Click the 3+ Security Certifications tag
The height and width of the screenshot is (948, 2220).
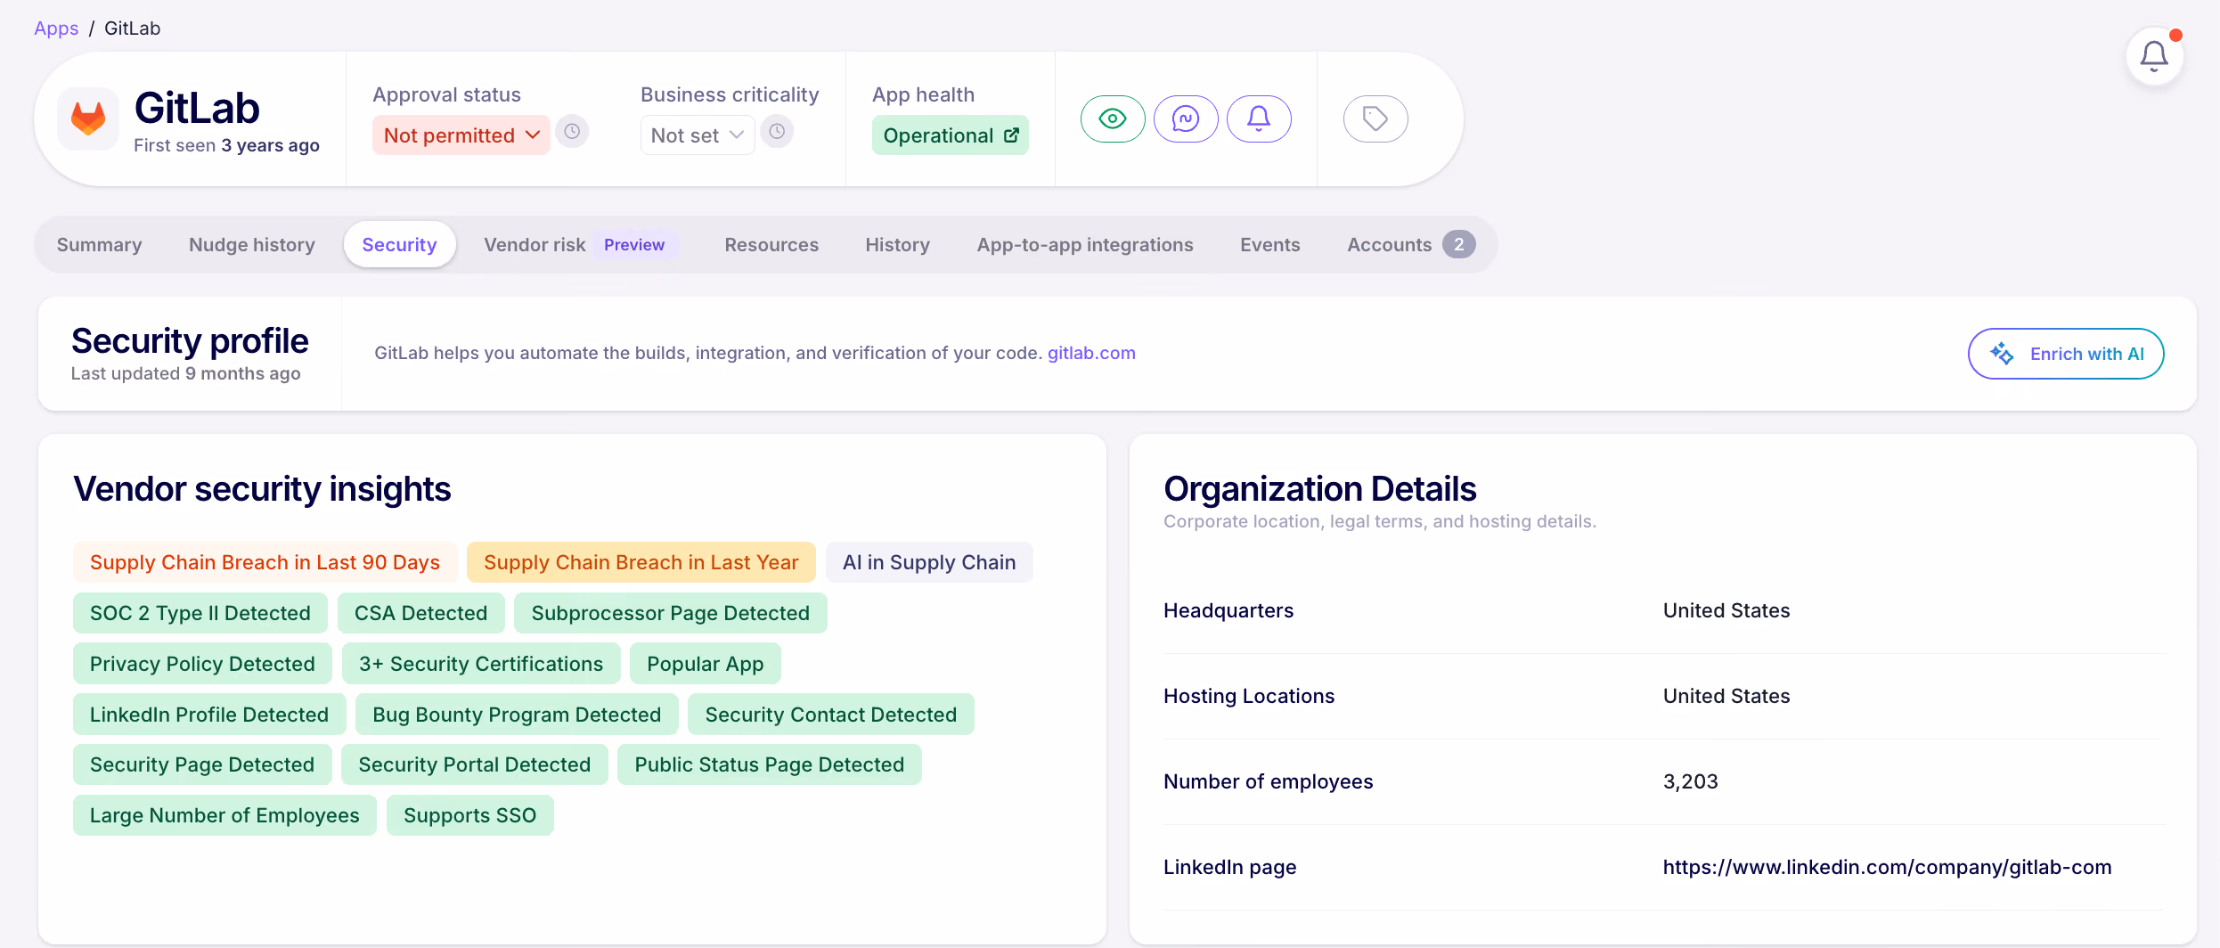pos(481,664)
